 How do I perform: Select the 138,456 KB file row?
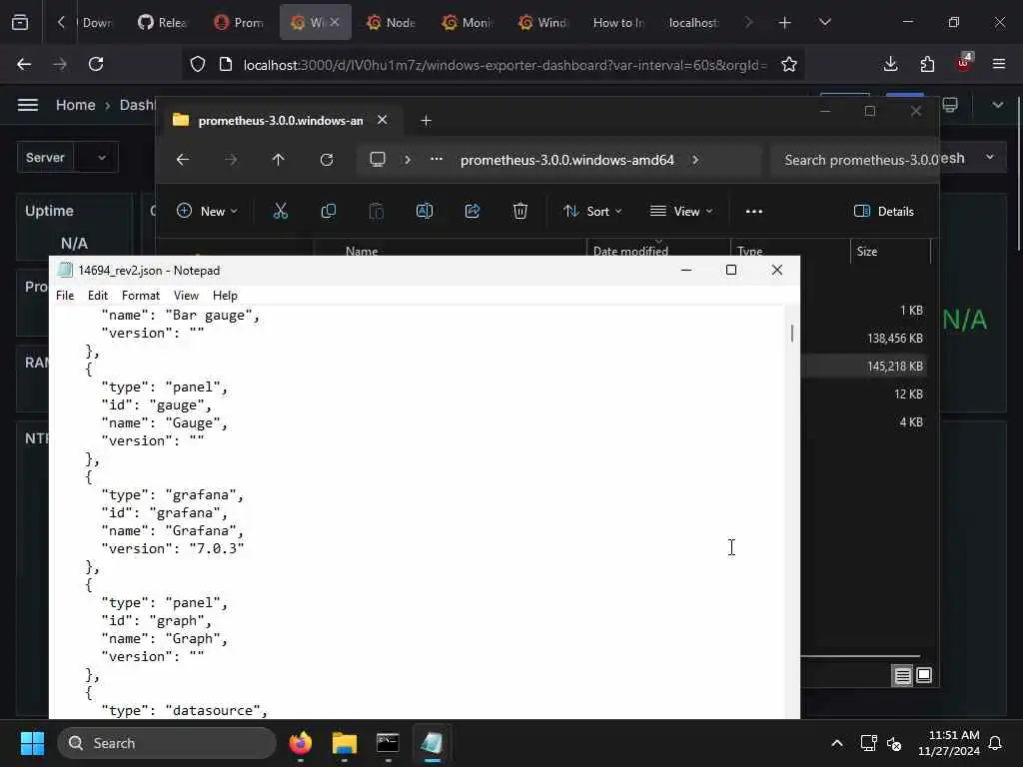point(863,338)
